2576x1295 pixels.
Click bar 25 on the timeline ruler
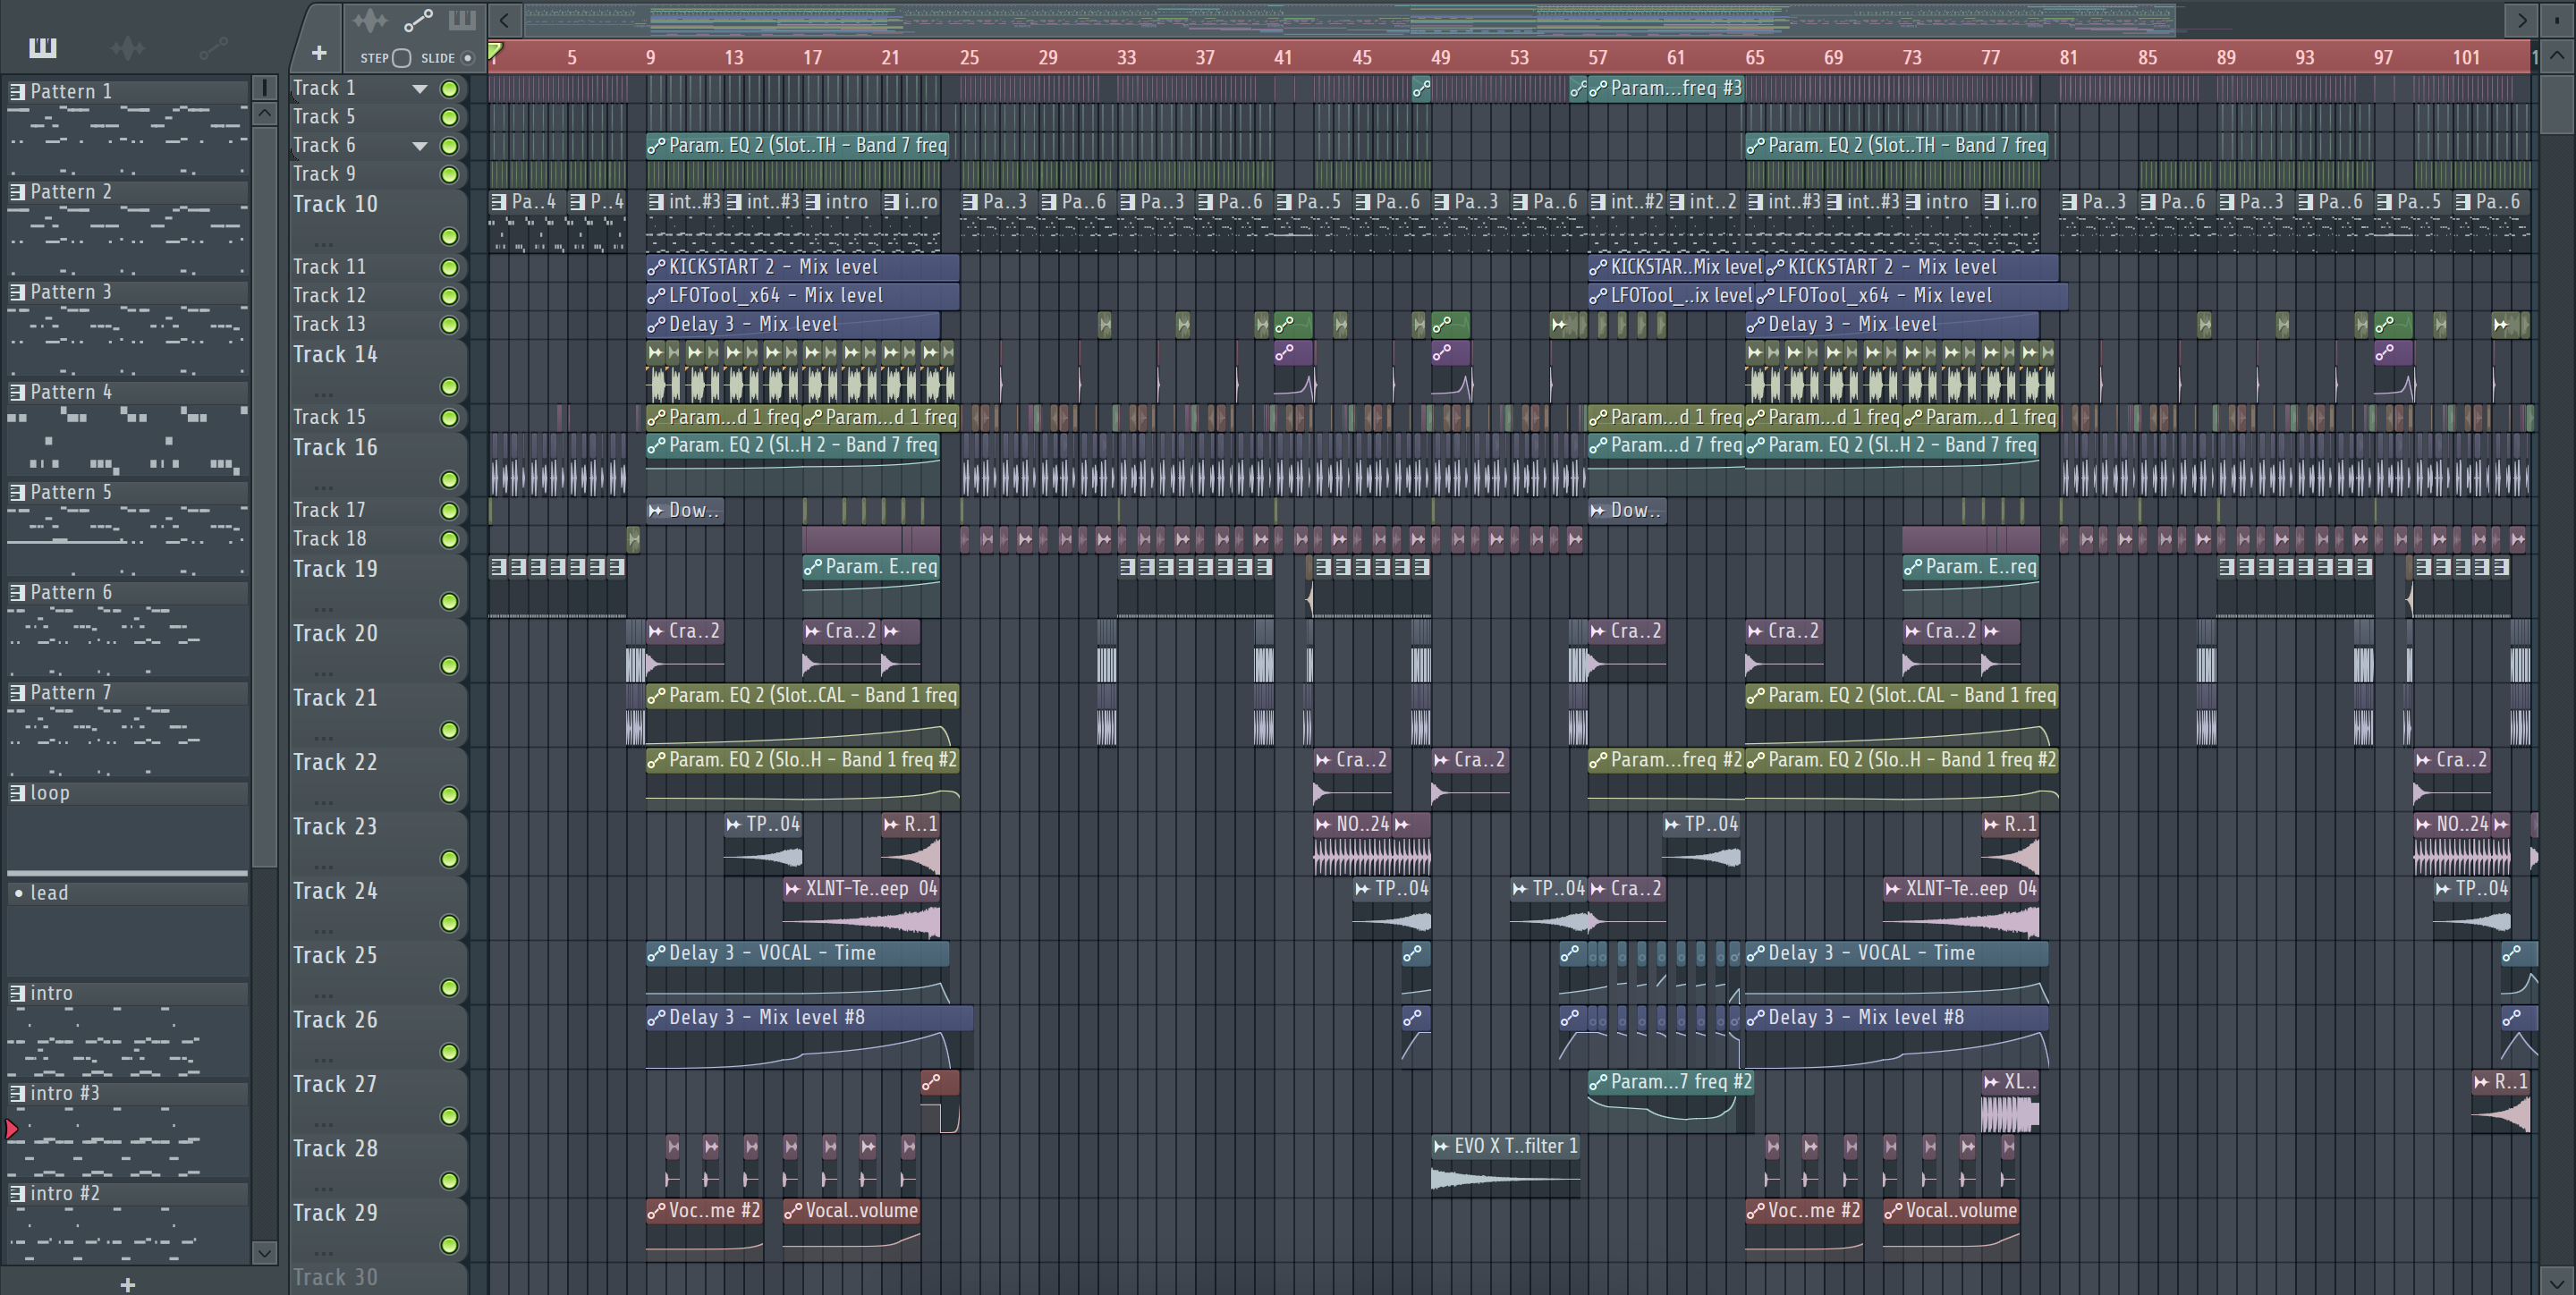pyautogui.click(x=969, y=57)
